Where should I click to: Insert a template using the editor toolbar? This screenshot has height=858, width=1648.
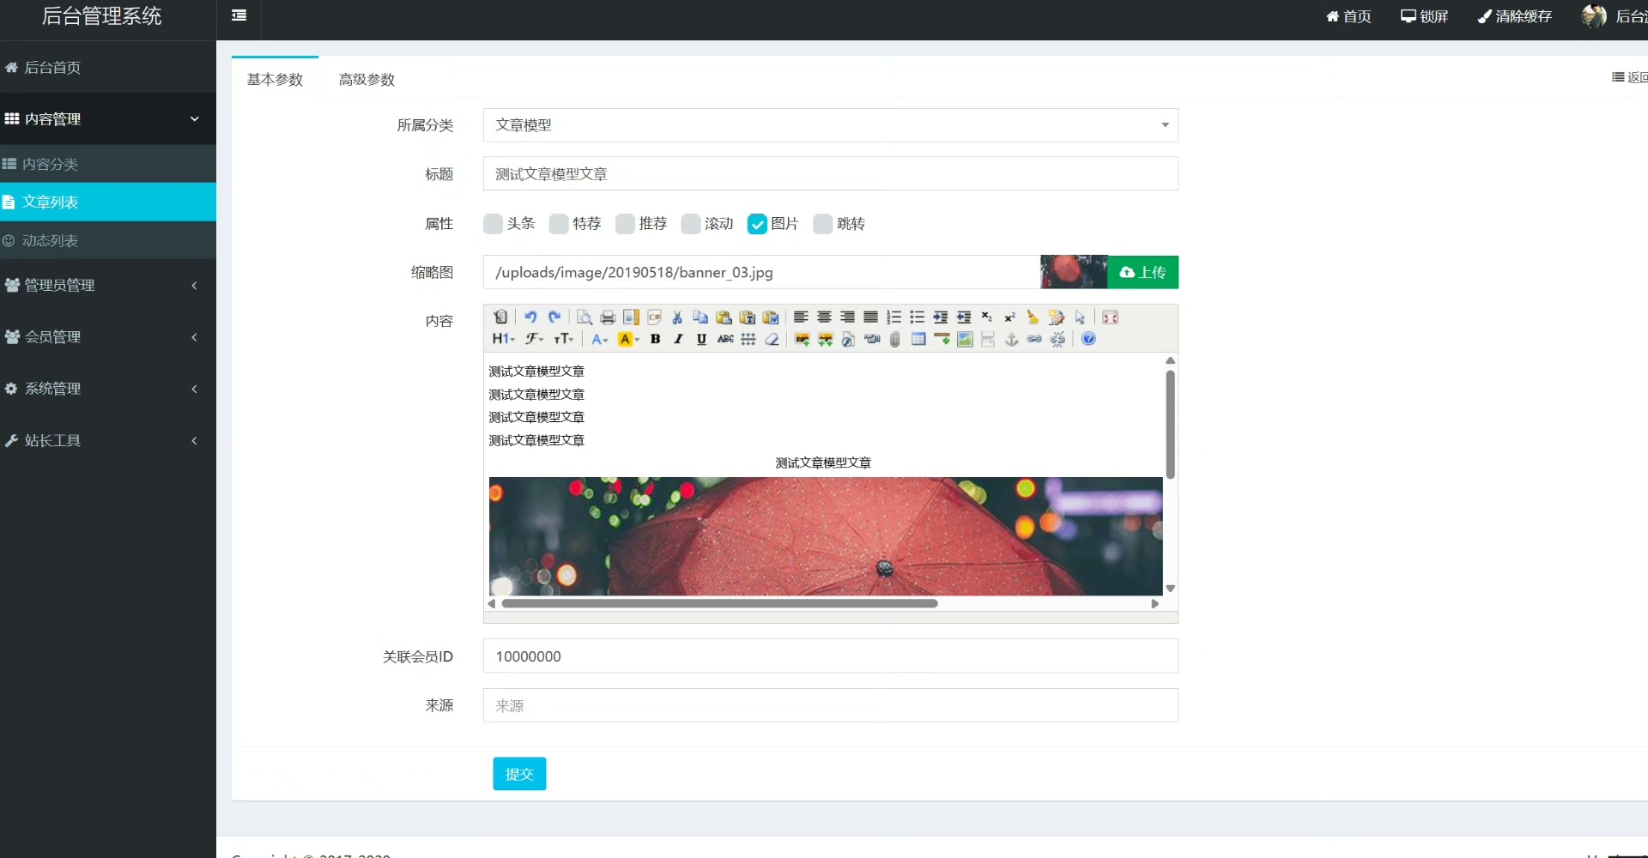631,317
